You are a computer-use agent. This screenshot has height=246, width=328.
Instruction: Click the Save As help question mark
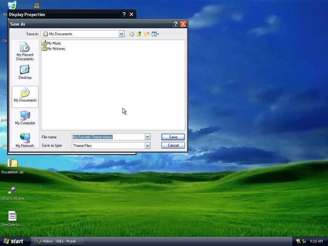click(x=176, y=24)
